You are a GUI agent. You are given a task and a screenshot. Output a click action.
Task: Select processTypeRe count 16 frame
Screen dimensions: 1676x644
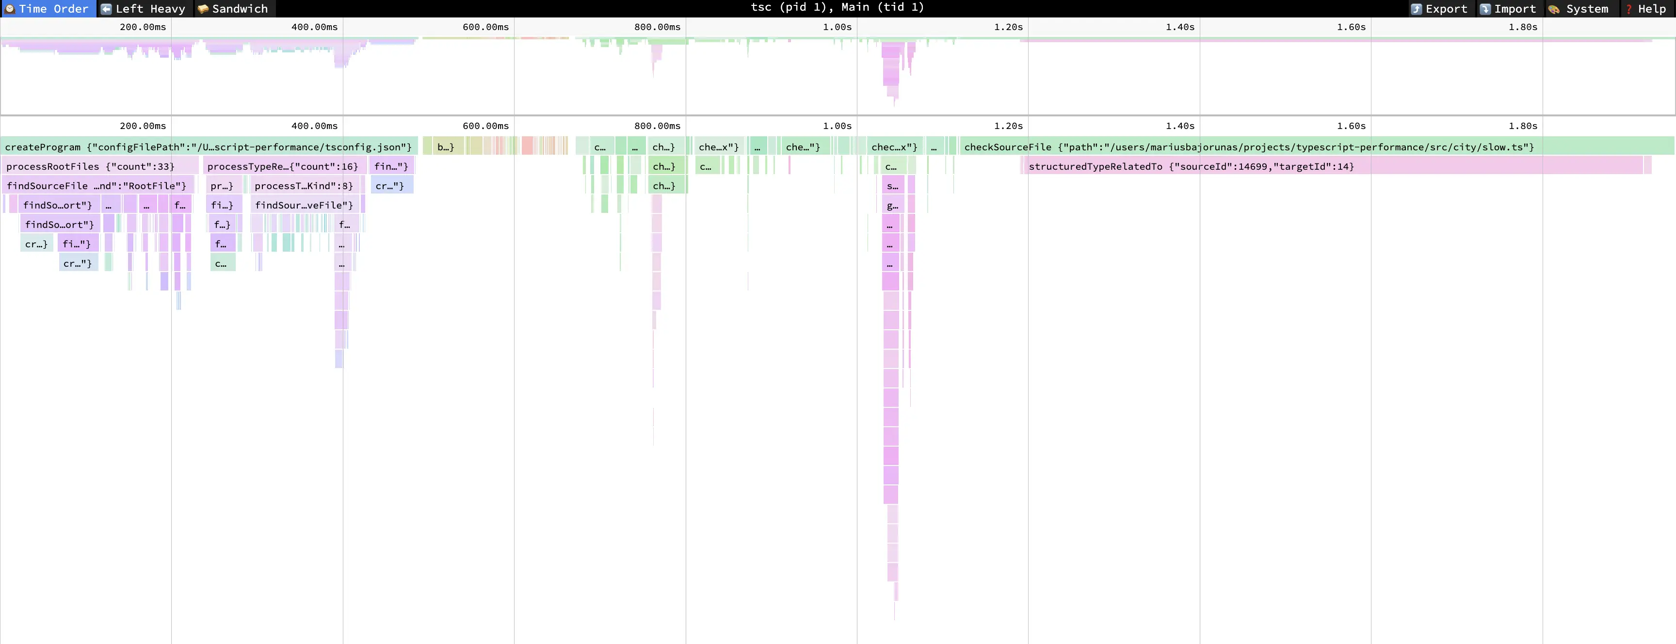(x=285, y=166)
